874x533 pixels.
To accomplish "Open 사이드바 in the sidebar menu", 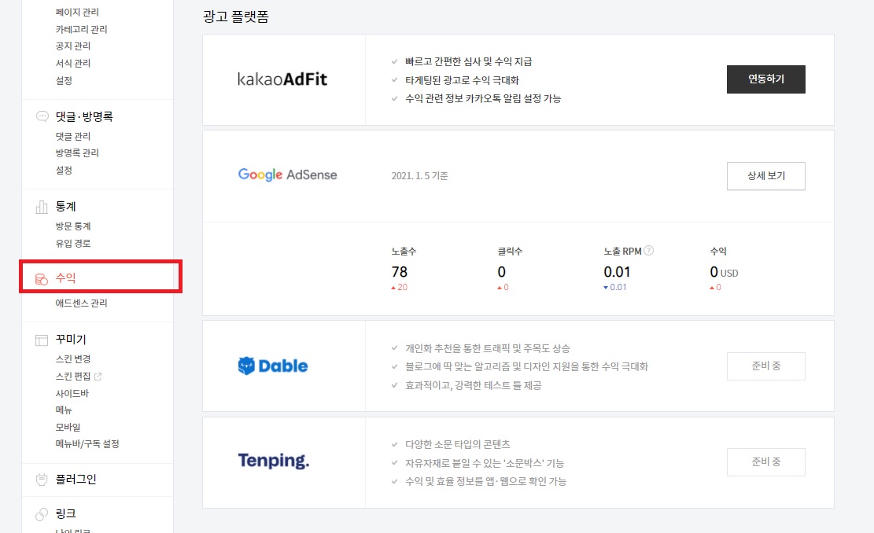I will click(72, 394).
